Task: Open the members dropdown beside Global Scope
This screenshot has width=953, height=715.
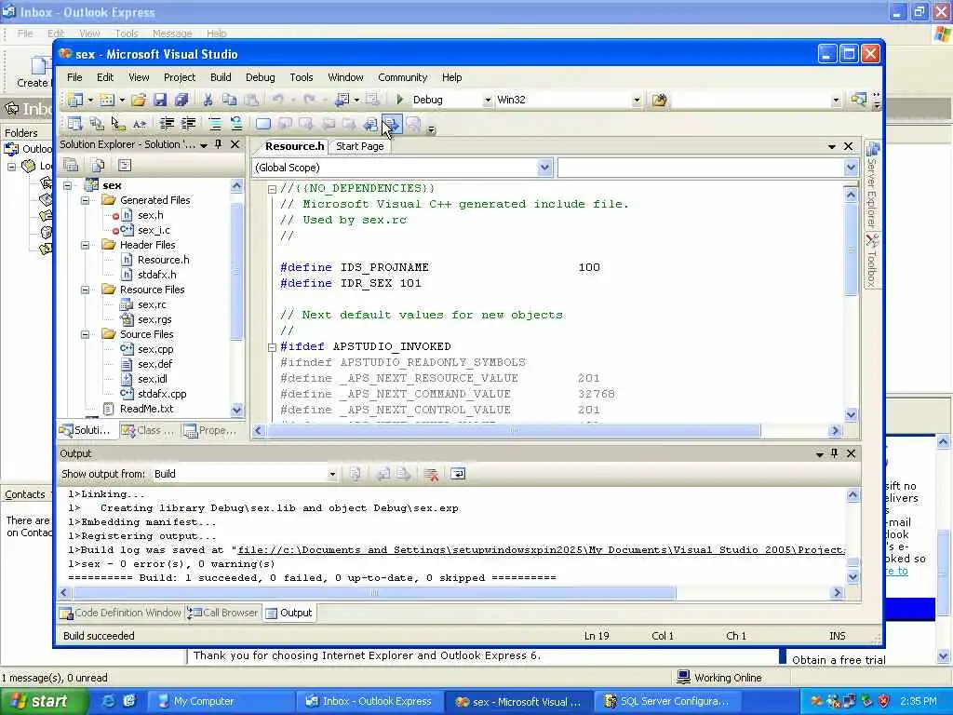Action: tap(851, 168)
